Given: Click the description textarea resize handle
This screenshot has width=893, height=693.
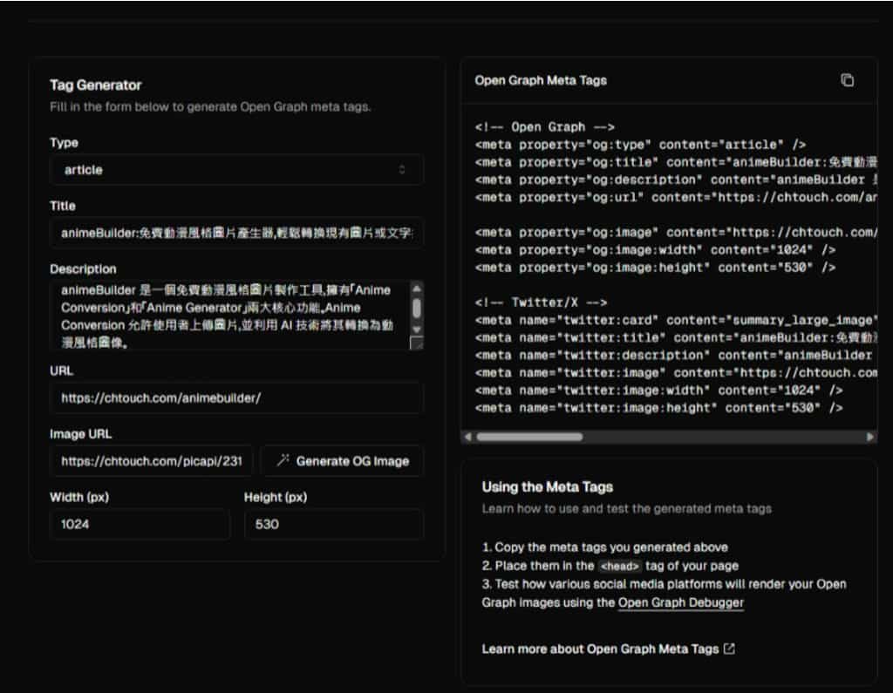Looking at the screenshot, I should pos(417,343).
